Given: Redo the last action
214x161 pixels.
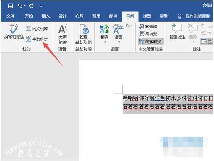Looking at the screenshot, I should tap(31, 6).
